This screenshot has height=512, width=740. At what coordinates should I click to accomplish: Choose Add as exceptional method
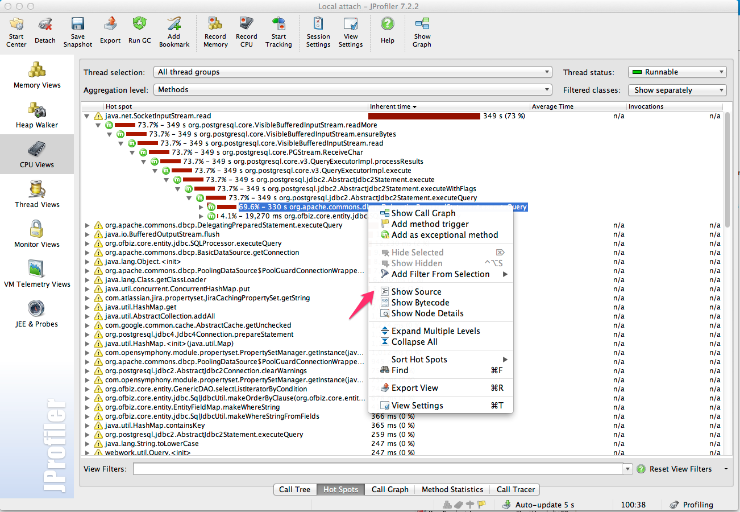click(x=440, y=235)
